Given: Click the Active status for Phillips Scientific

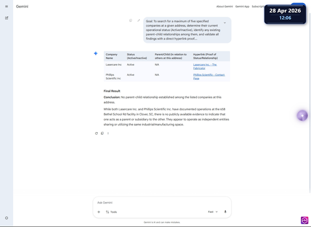Looking at the screenshot, I should (131, 75).
